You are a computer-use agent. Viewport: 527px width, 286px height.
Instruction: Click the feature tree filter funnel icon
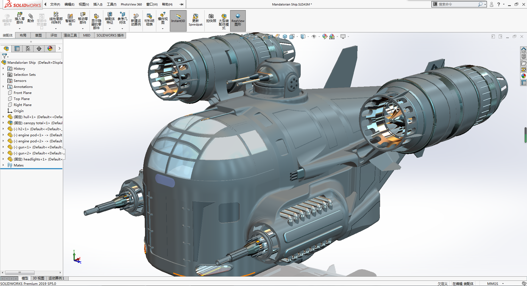(5, 56)
